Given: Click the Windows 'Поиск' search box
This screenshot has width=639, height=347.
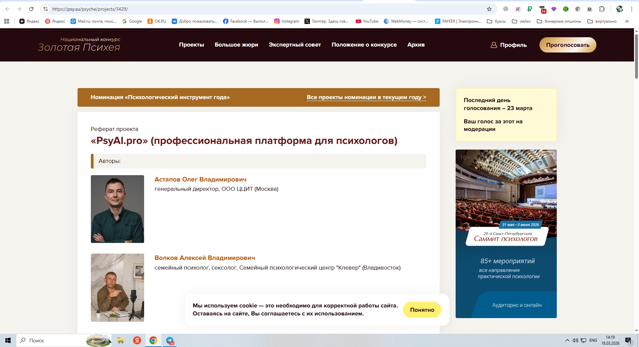Looking at the screenshot, I should click(x=64, y=340).
